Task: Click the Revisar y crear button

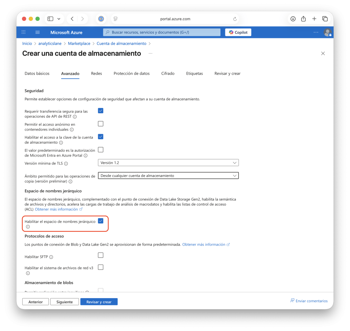Action: click(x=99, y=302)
